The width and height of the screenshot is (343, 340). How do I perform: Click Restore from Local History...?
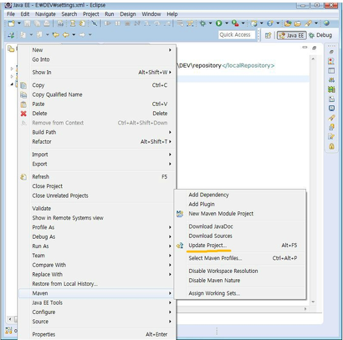97,284
